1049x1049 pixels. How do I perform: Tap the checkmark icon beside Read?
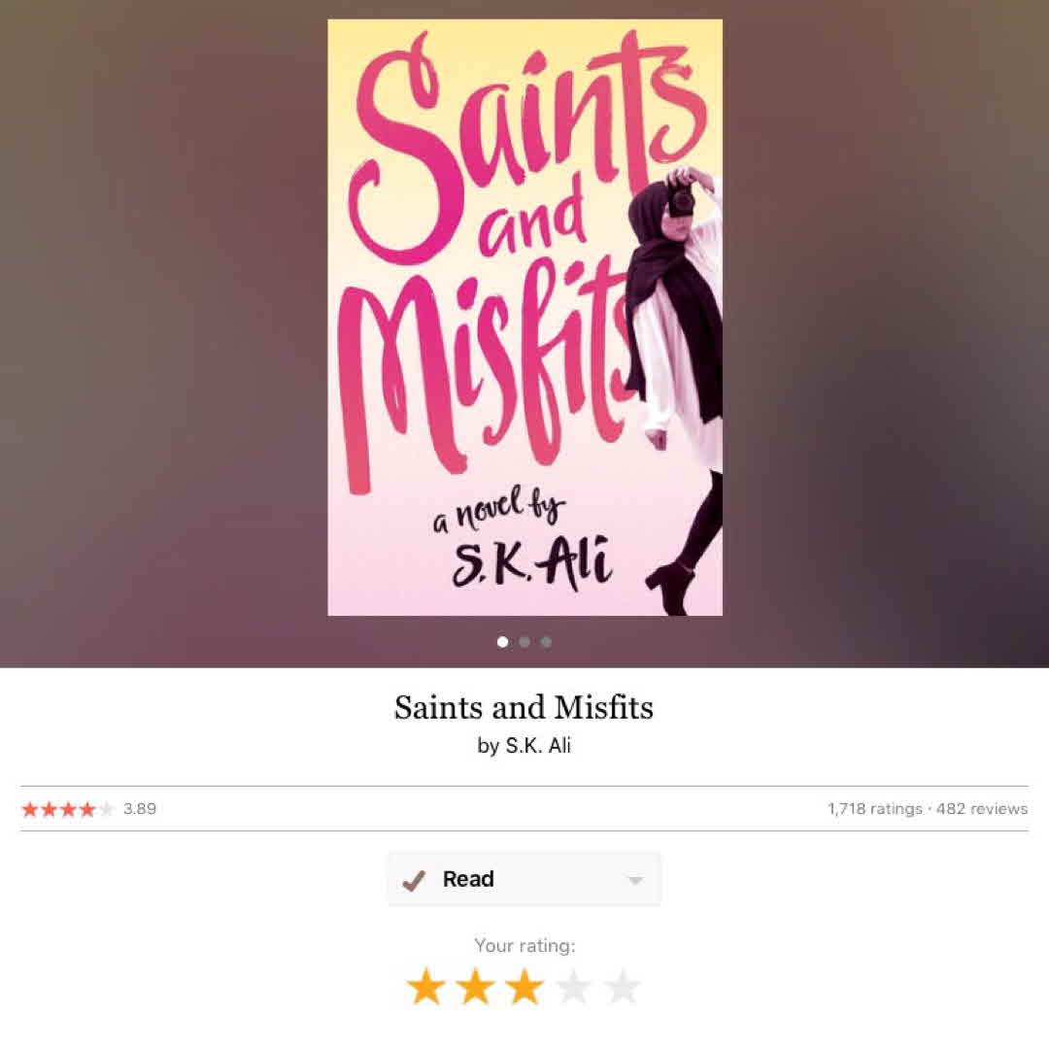coord(414,880)
